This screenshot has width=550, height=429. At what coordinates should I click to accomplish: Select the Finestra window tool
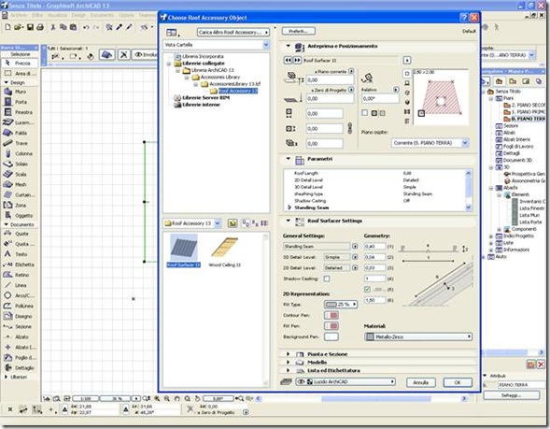20,112
